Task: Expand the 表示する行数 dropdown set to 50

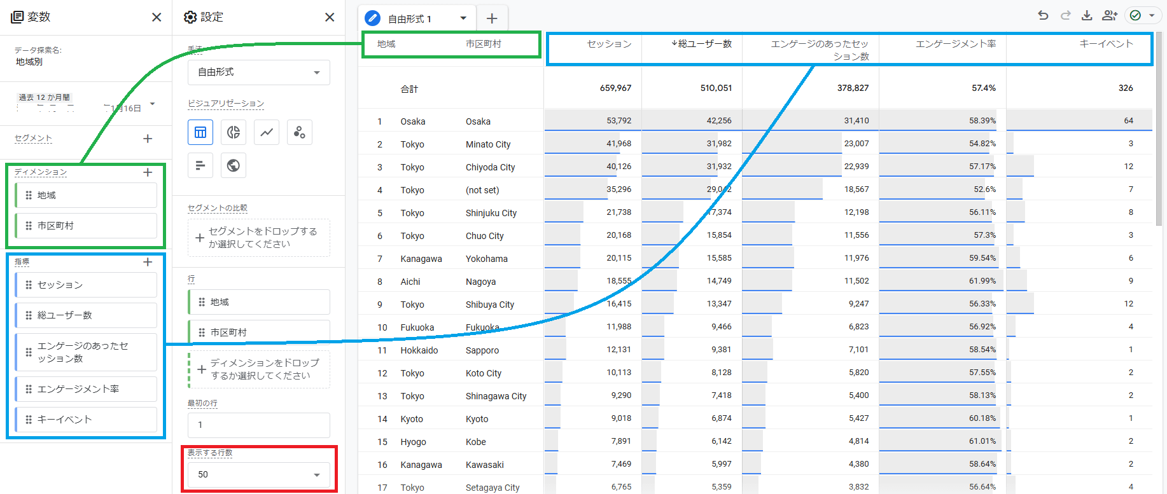Action: [x=258, y=475]
